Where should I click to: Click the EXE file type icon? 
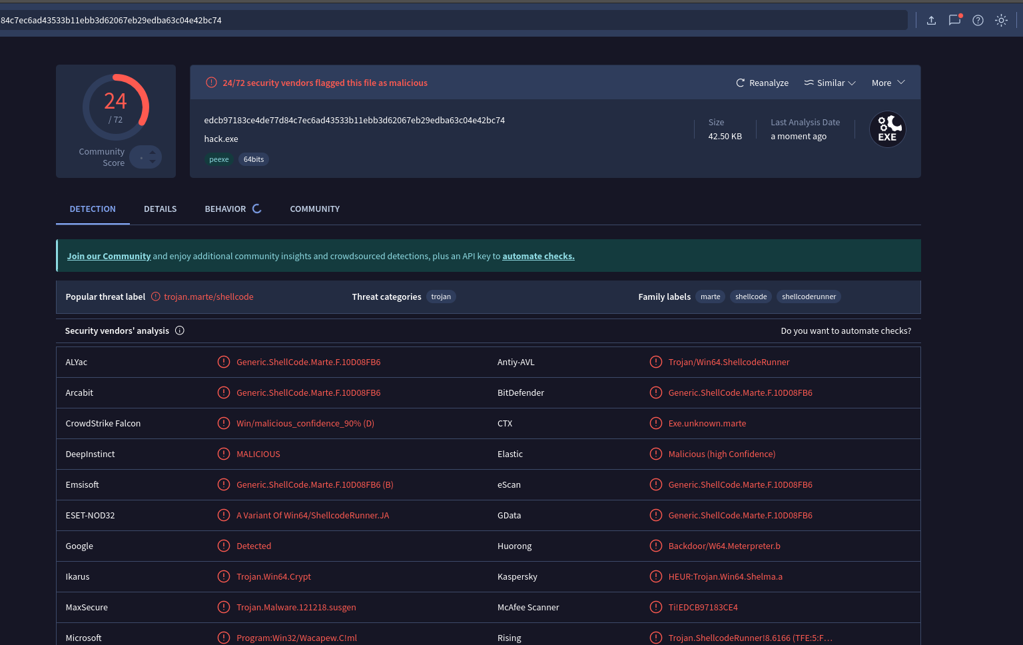tap(887, 129)
